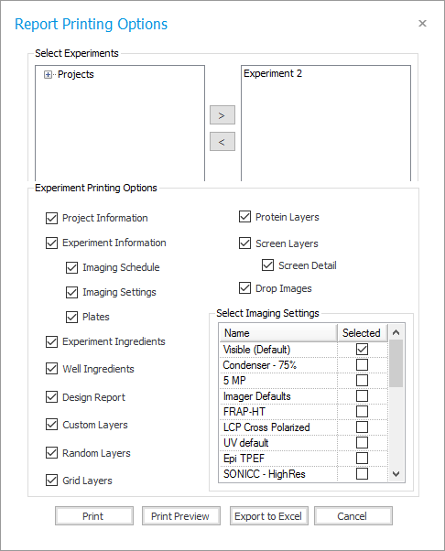Toggle the Imaging Schedule checkbox

click(71, 267)
